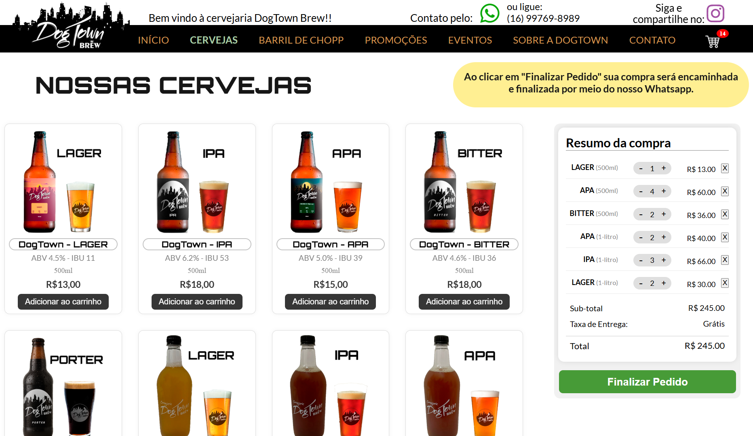Add DogTown BITTER to the cart

click(x=464, y=302)
